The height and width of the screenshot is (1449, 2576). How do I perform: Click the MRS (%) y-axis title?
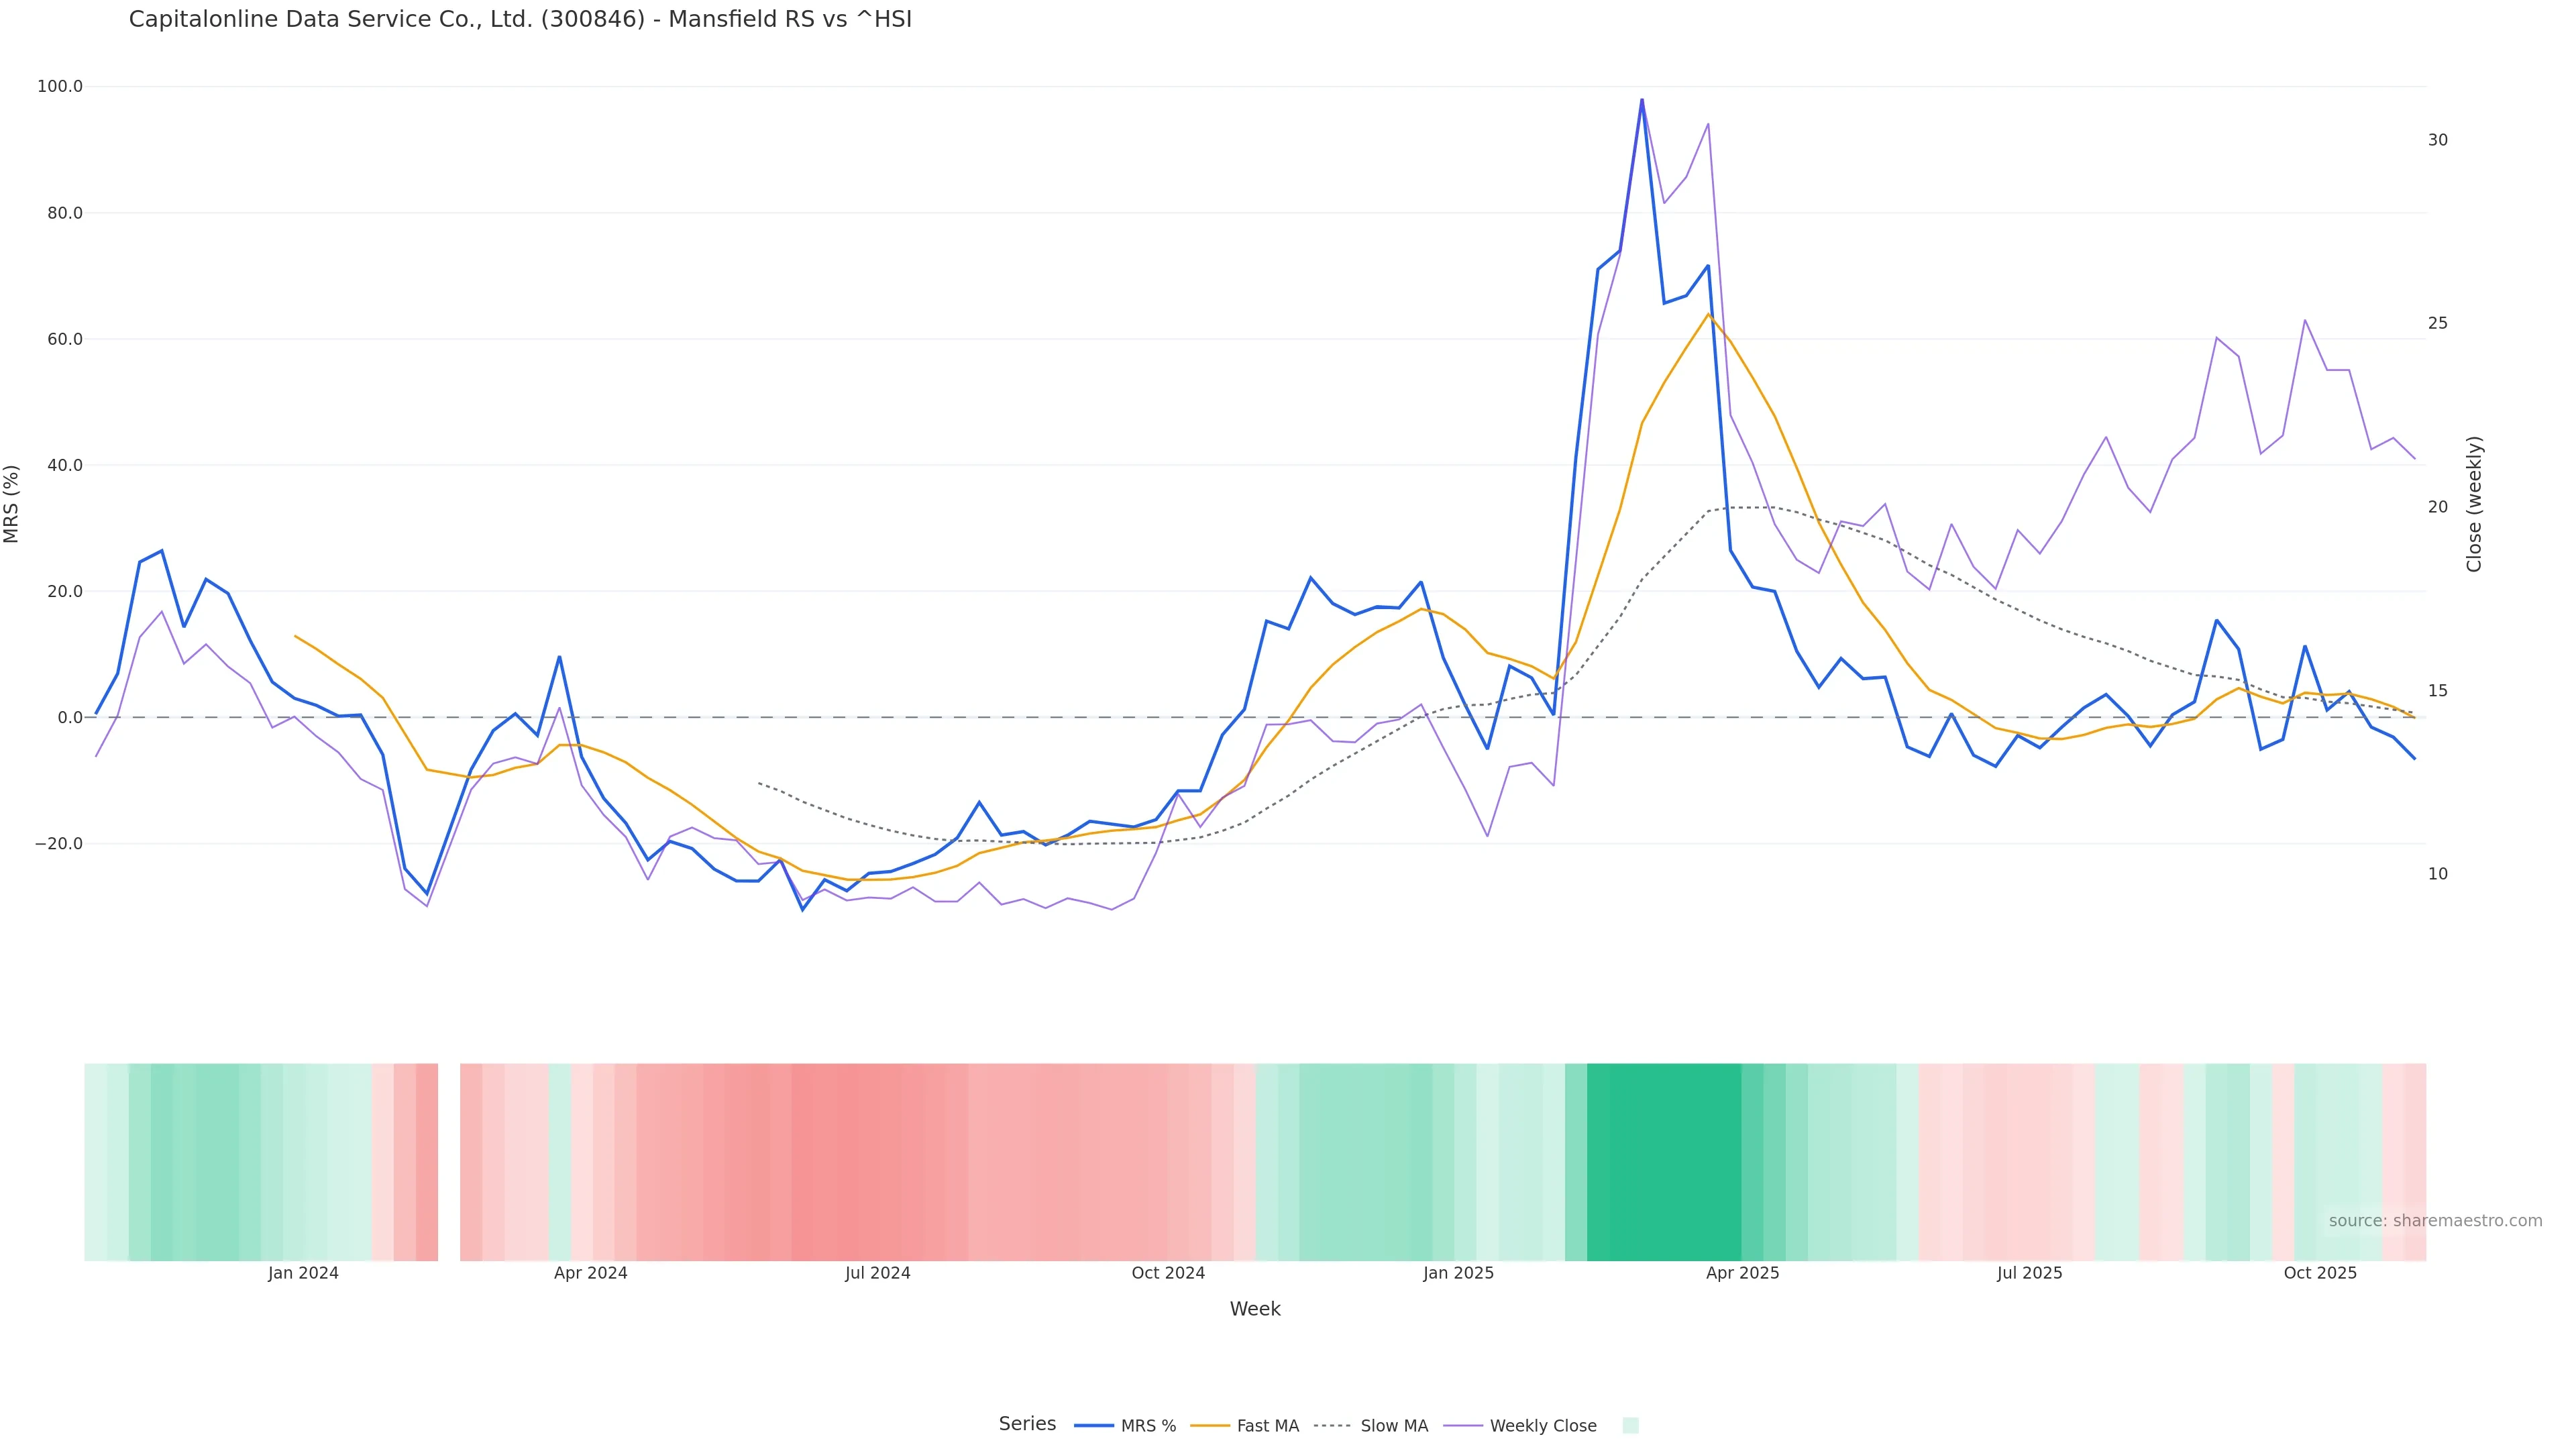(12, 504)
